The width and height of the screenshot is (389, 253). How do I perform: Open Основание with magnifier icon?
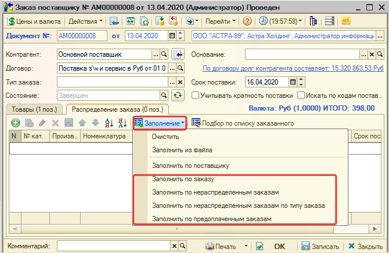[x=380, y=54]
